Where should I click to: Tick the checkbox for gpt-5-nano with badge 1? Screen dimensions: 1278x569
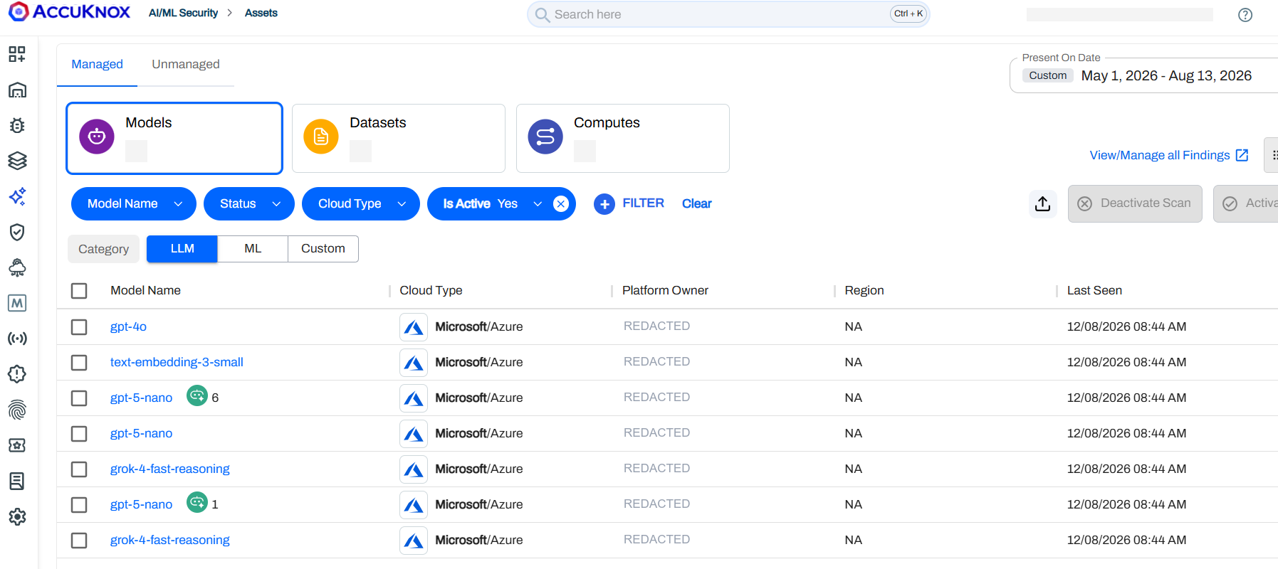(79, 505)
